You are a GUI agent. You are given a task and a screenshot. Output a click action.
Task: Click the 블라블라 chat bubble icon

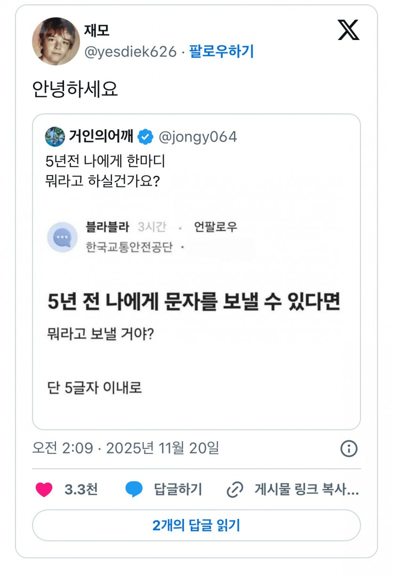(62, 237)
